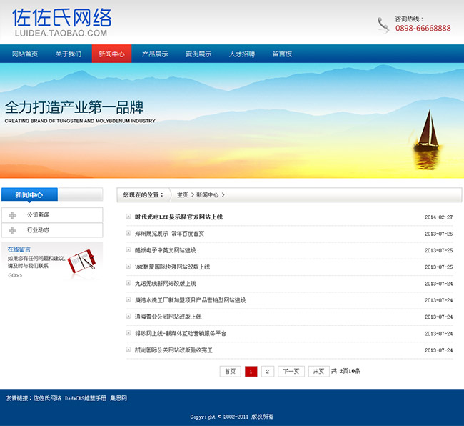Open article 通海置业公司网站改版上线
464x426 pixels.
(168, 317)
